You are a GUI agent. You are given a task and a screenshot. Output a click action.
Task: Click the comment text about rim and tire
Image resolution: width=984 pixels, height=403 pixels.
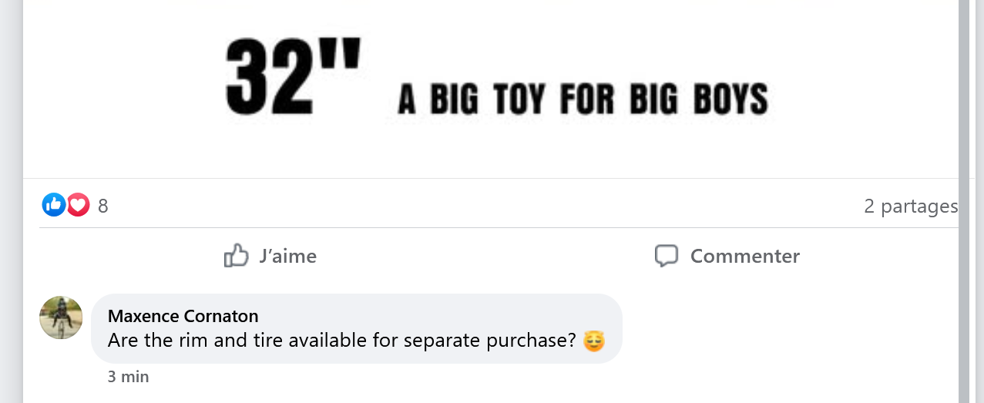pyautogui.click(x=342, y=341)
